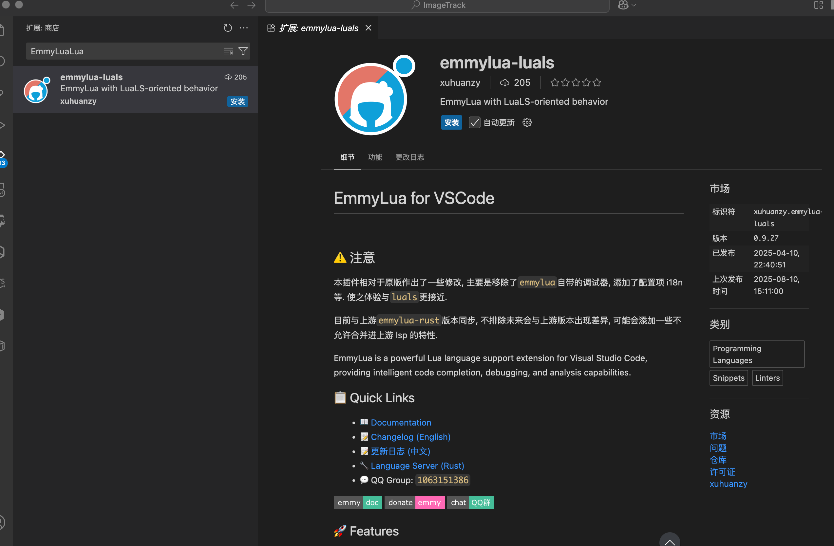Click the EmmyLuaLua search input field
The width and height of the screenshot is (834, 546).
(x=123, y=51)
